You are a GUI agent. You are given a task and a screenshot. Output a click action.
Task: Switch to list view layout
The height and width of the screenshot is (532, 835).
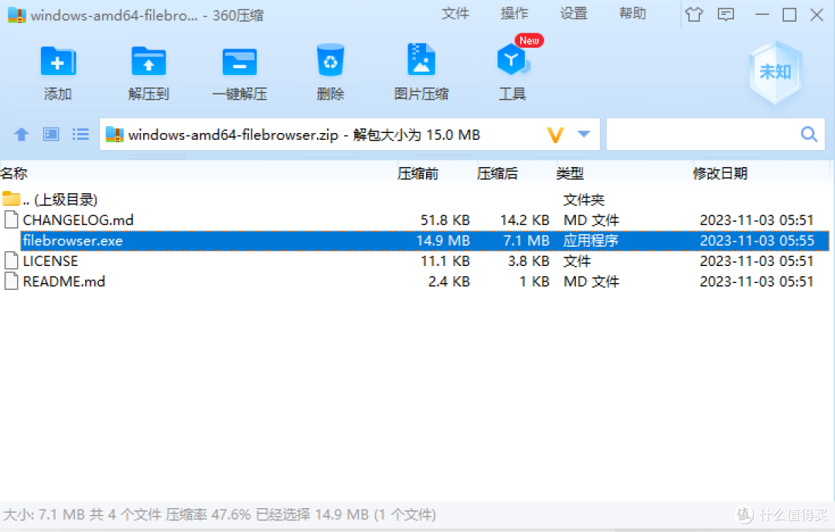pos(80,134)
